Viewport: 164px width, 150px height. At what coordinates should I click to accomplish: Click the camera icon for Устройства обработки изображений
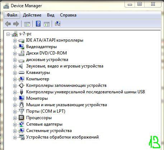[x=22, y=137]
